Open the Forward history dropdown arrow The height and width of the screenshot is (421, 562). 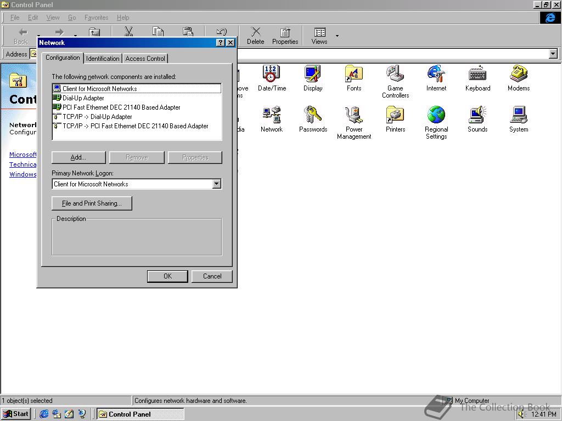[75, 36]
